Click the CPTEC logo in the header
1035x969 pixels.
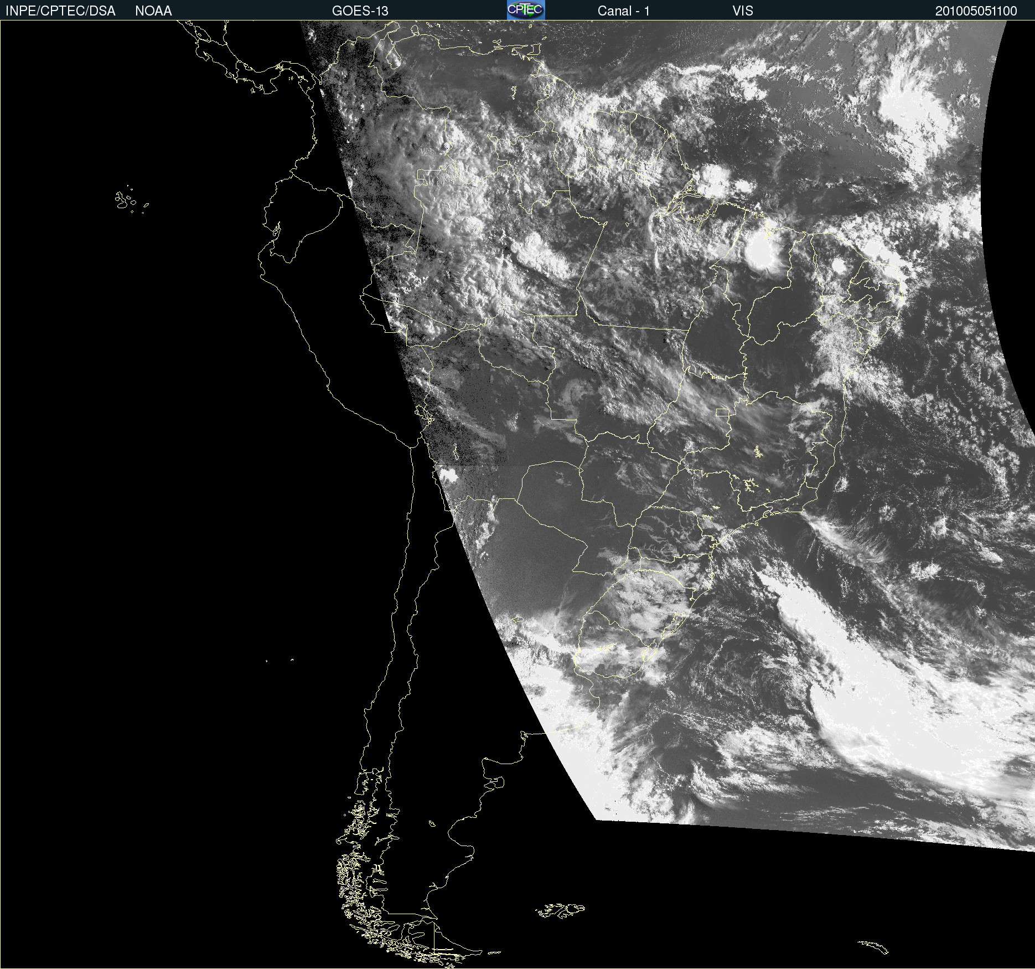(526, 10)
